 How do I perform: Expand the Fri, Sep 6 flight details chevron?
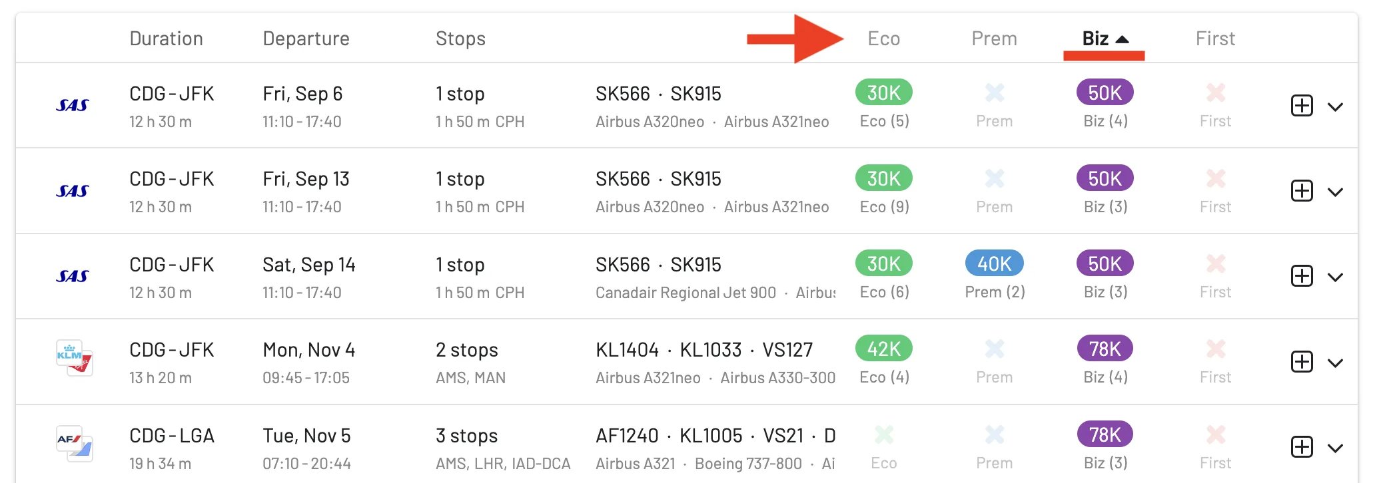tap(1335, 106)
